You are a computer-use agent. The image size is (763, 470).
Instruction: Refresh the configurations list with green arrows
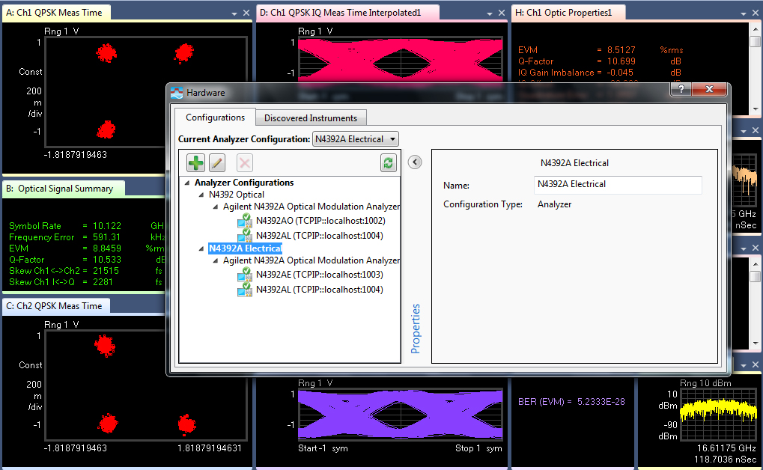coord(388,163)
